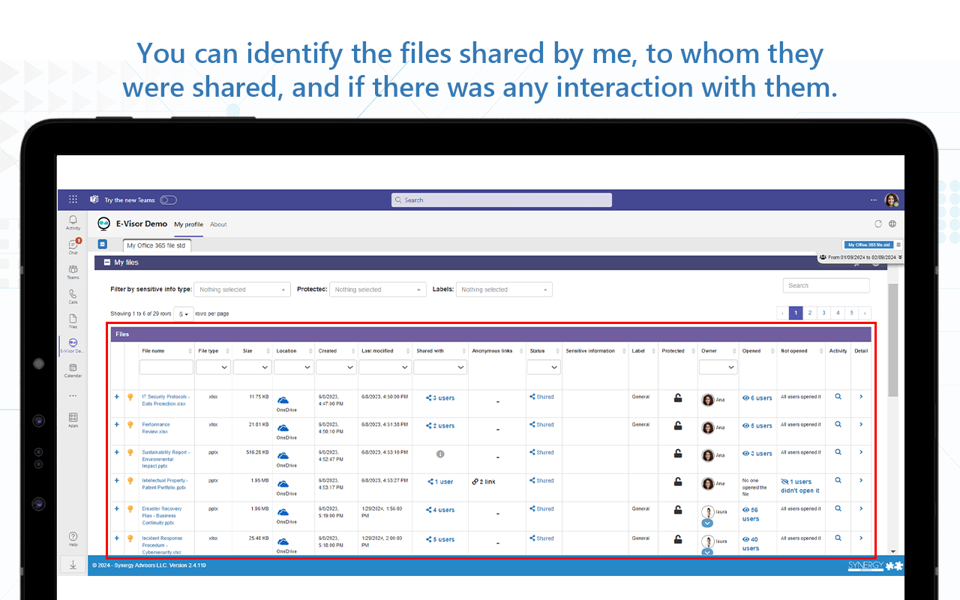Viewport: 960px width, 600px height.
Task: Switch to About tab
Action: [218, 224]
